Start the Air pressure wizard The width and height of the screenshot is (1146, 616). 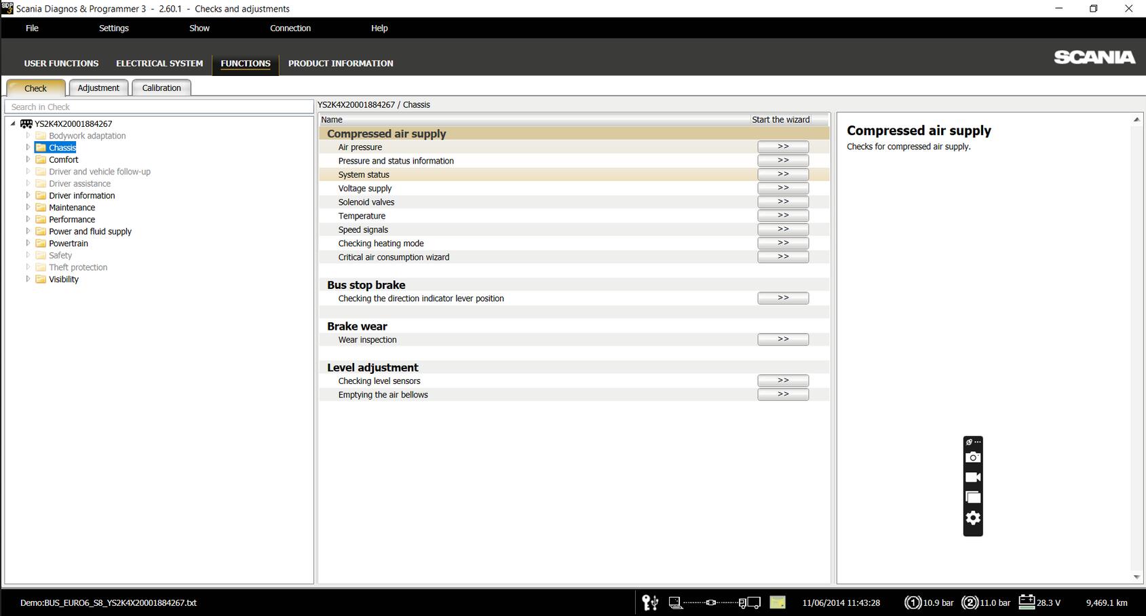point(783,147)
